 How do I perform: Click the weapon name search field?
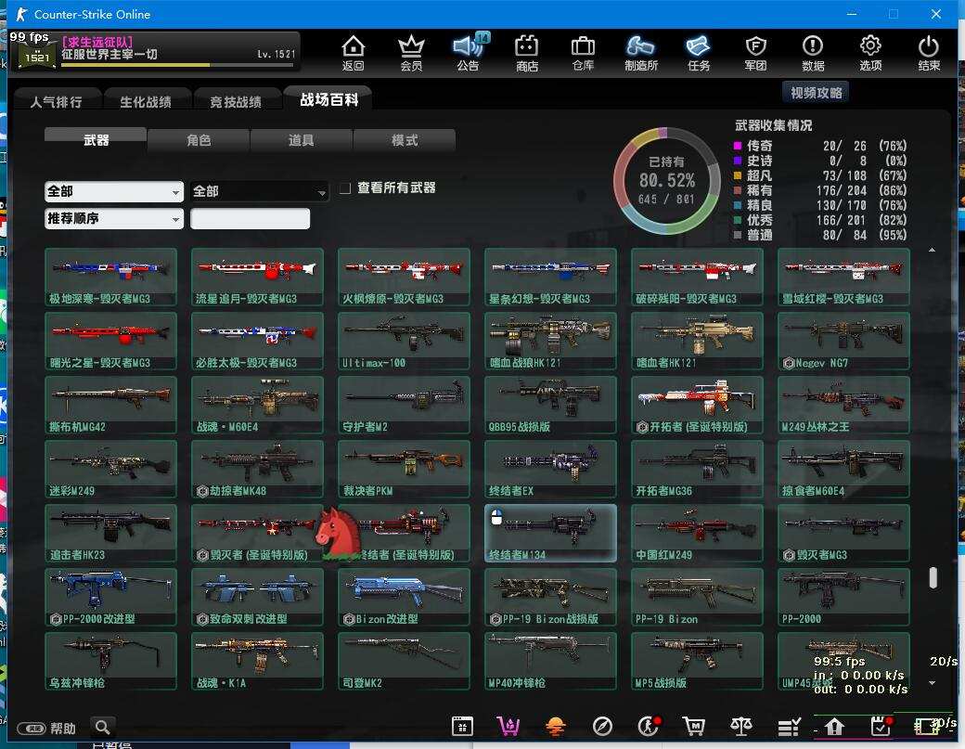[x=250, y=218]
